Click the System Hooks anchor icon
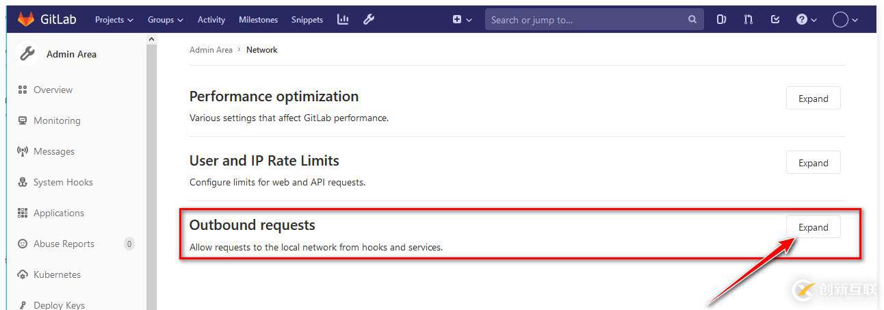Image resolution: width=884 pixels, height=310 pixels. [22, 182]
